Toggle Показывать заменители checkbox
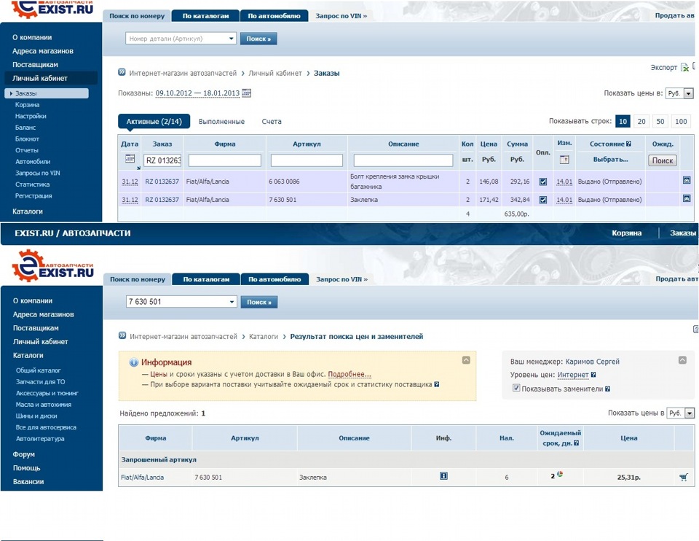Image resolution: width=699 pixels, height=541 pixels. coord(516,388)
